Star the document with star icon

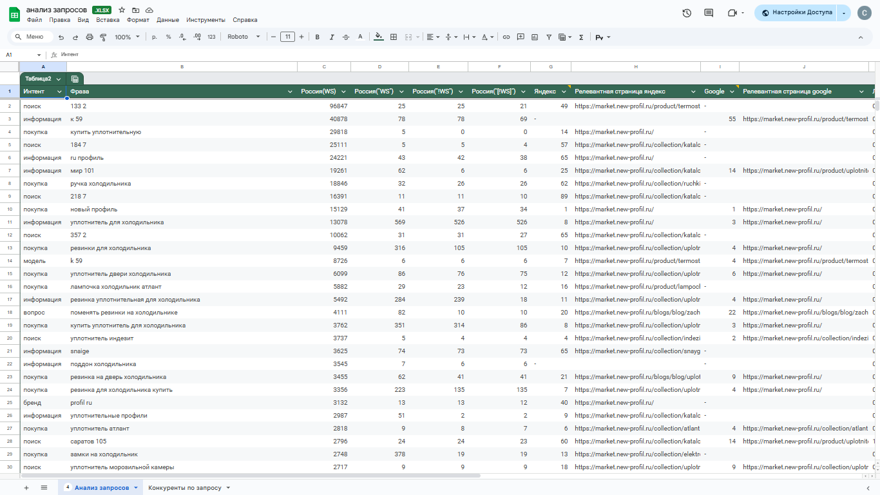[122, 10]
